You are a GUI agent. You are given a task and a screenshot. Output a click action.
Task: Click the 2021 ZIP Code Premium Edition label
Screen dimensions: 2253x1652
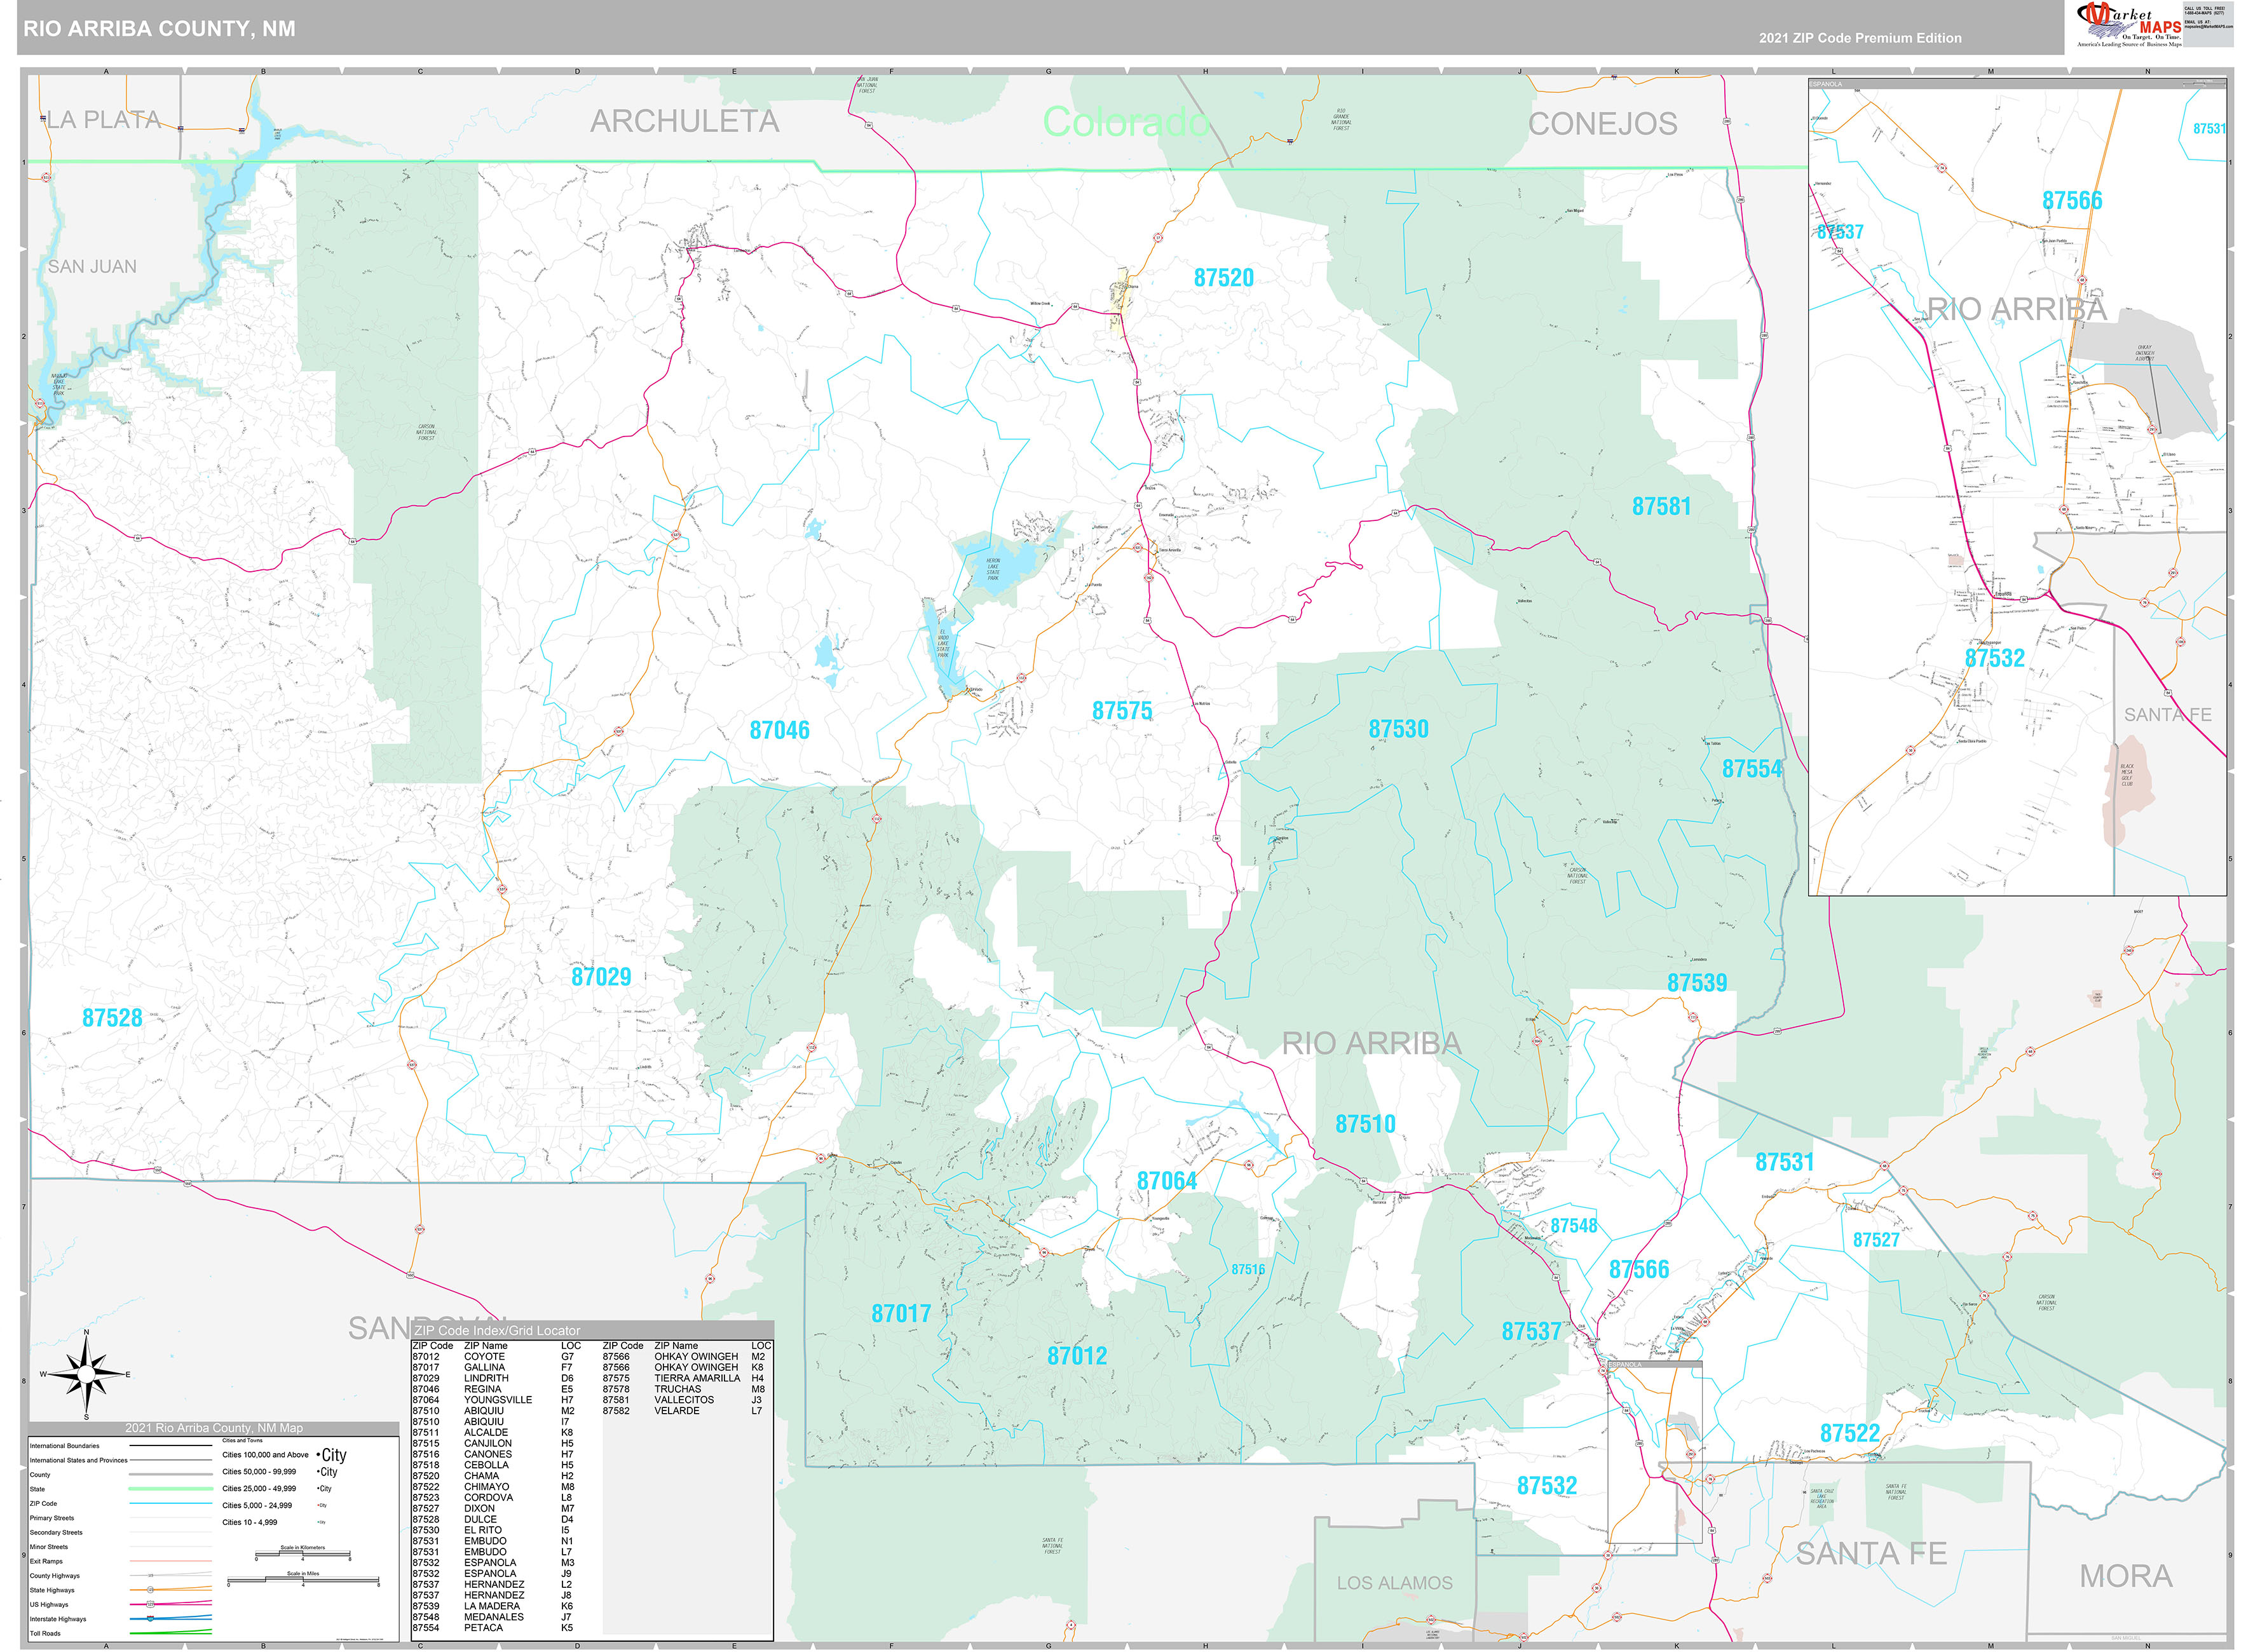[x=1860, y=38]
